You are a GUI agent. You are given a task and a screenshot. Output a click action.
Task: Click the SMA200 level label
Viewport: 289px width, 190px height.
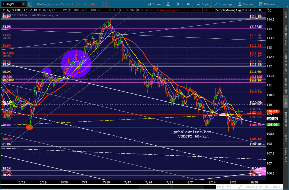coord(8,53)
